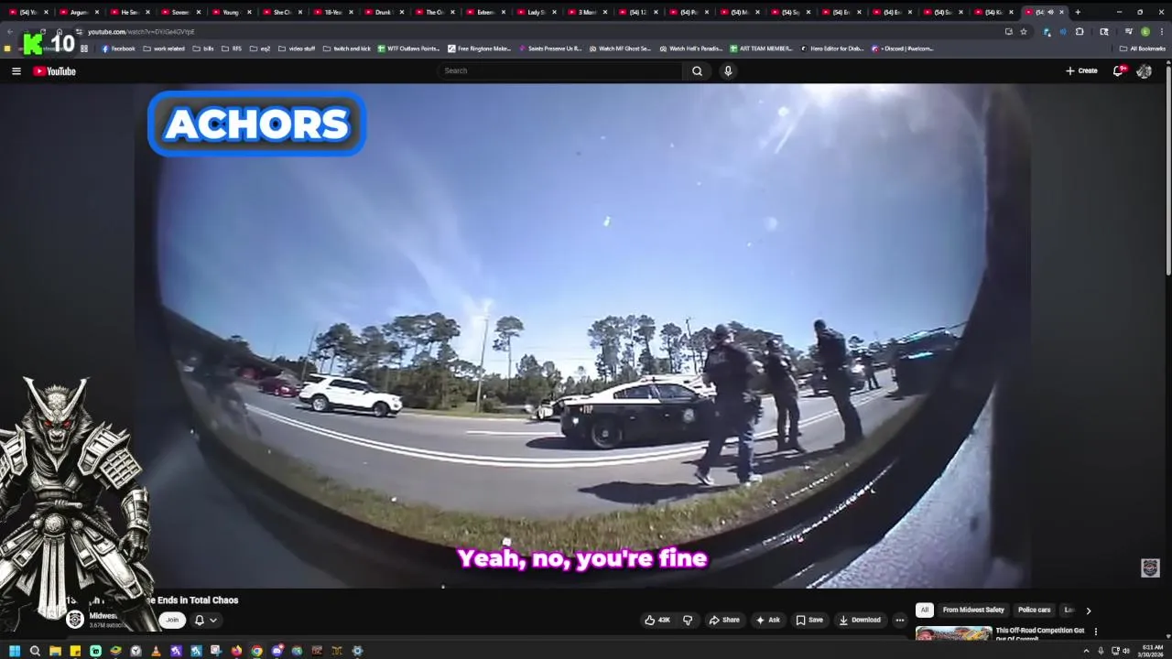The width and height of the screenshot is (1172, 659).
Task: Open WTF Outlaws Points bookmark
Action: tap(409, 49)
